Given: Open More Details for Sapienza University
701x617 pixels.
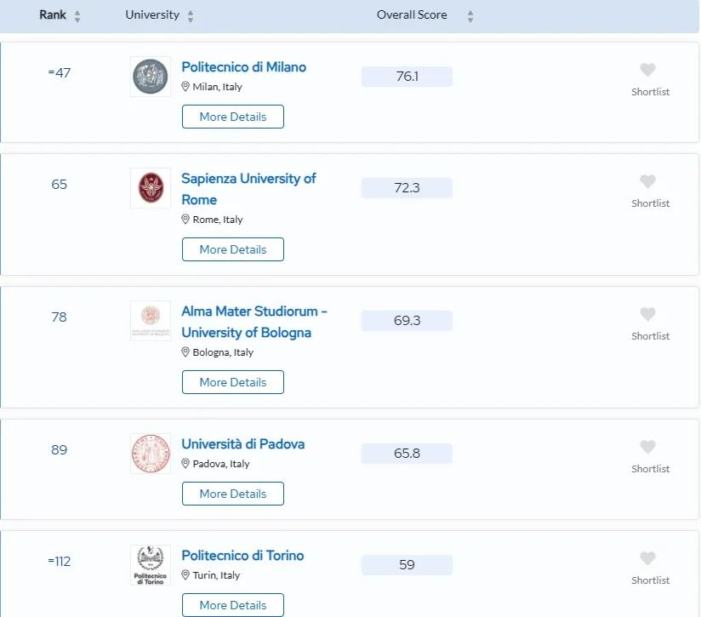Looking at the screenshot, I should click(x=232, y=249).
